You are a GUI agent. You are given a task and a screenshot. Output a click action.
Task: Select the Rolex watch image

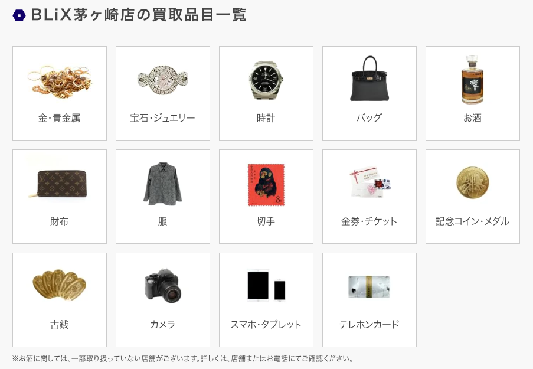[266, 80]
